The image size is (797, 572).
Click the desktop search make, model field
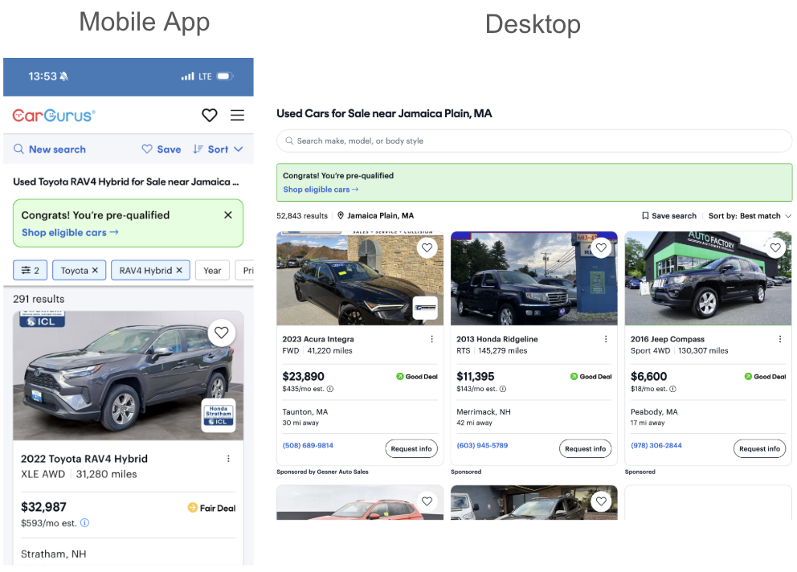coord(534,141)
